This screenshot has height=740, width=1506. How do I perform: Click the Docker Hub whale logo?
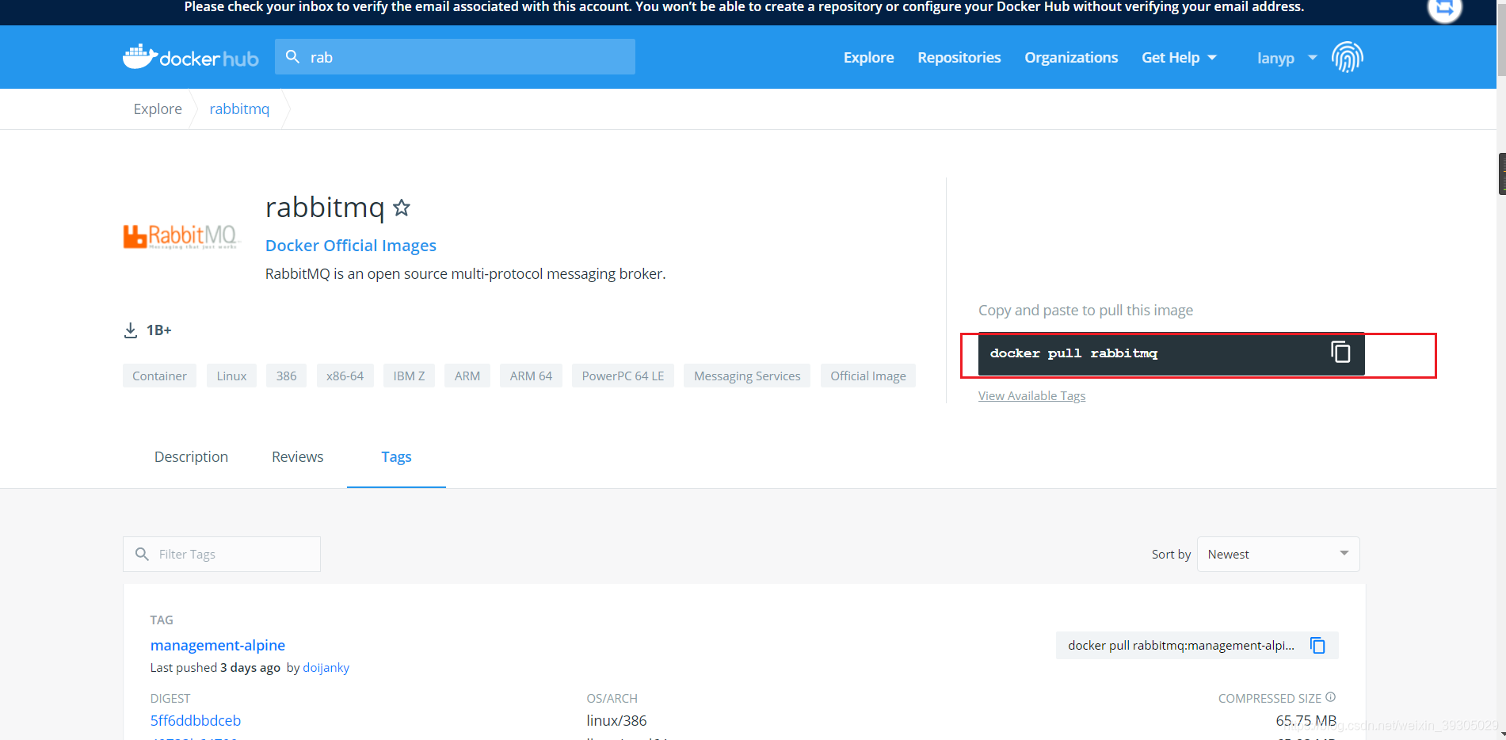(x=190, y=57)
